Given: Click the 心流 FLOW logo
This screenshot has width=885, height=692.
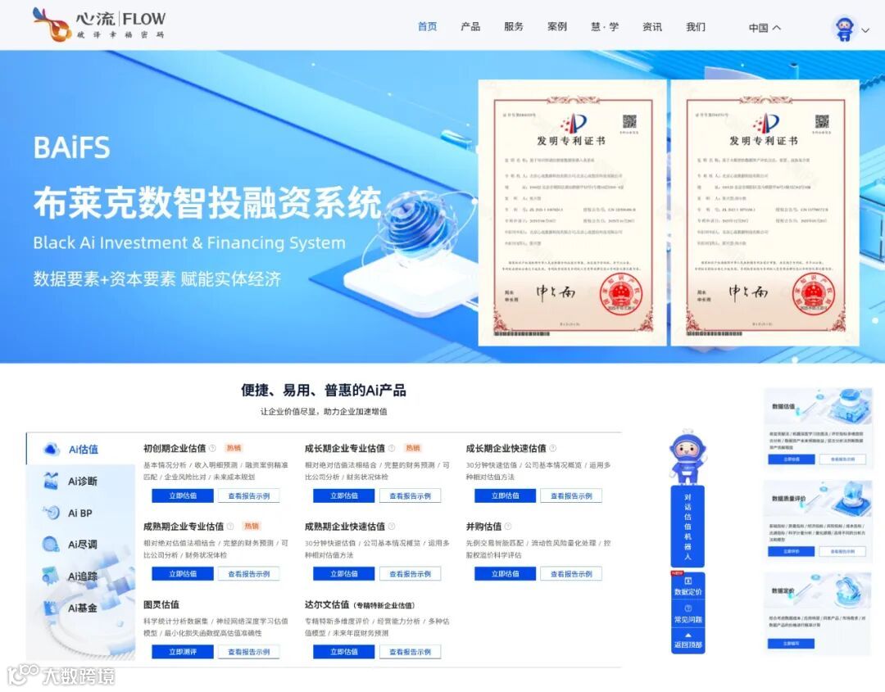Looking at the screenshot, I should coord(99,25).
